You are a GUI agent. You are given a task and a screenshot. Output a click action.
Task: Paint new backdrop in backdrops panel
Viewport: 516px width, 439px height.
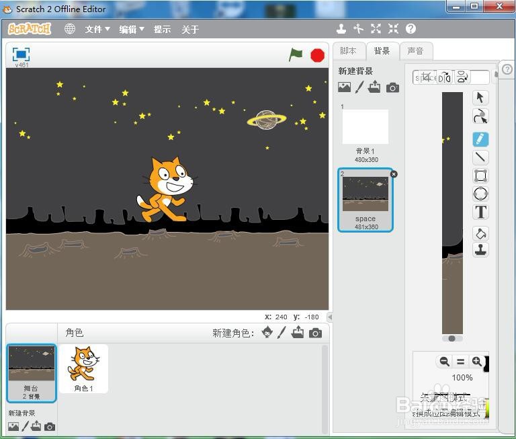click(359, 87)
